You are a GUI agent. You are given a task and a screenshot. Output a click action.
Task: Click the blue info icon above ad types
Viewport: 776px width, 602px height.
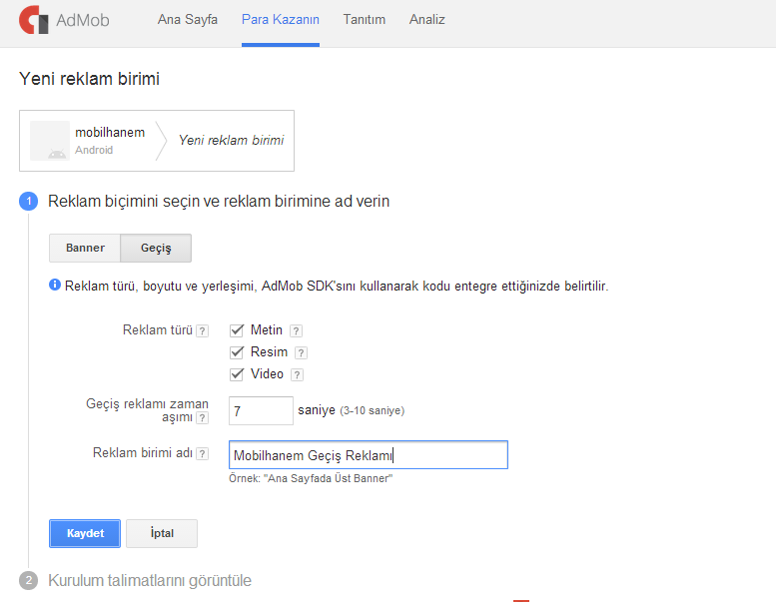(x=55, y=285)
